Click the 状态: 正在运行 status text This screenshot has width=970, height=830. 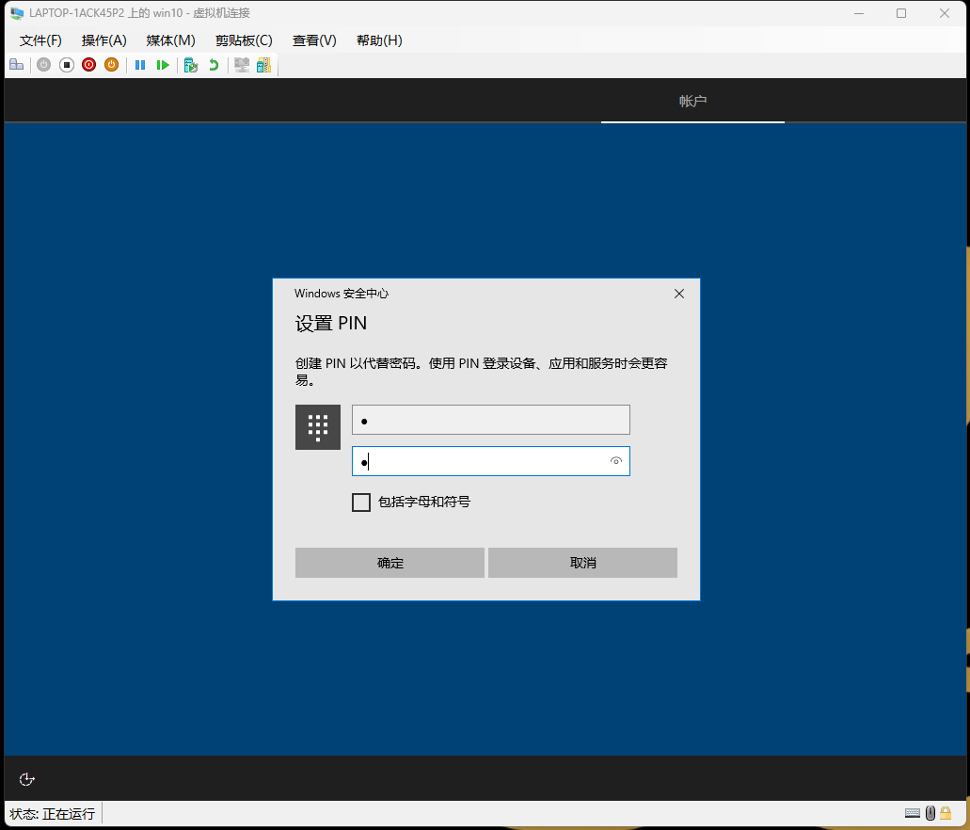(53, 814)
